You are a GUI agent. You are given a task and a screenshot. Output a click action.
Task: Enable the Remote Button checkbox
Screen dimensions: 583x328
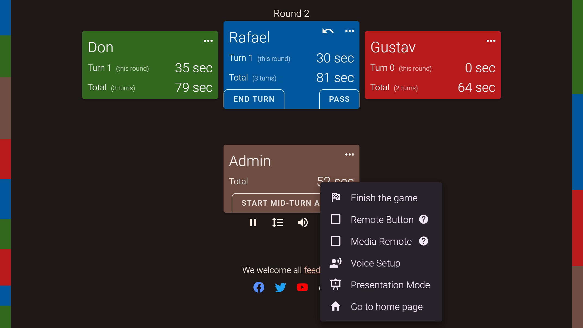pos(335,219)
